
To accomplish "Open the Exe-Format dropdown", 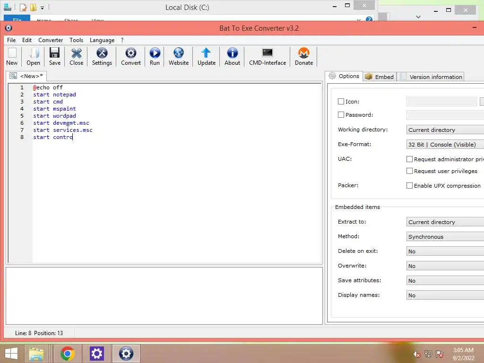I will 445,145.
